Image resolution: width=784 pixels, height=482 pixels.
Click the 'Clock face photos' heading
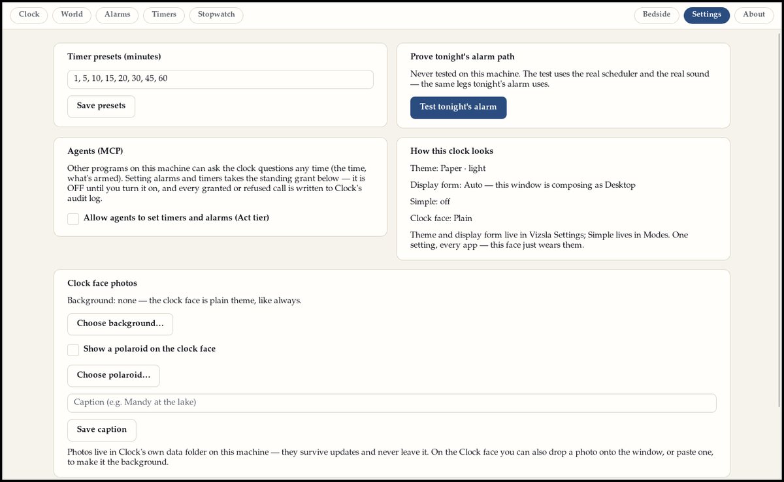102,284
